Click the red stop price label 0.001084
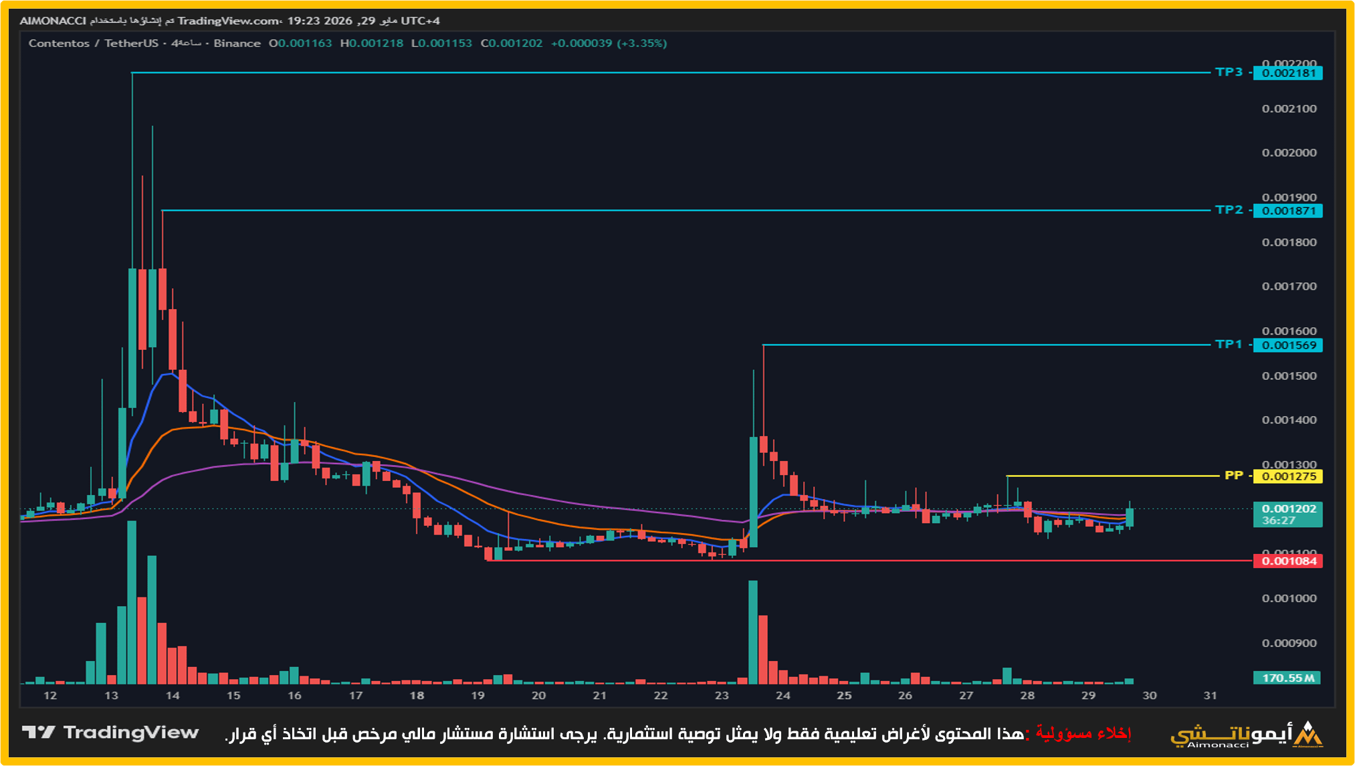This screenshot has height=766, width=1355. point(1287,561)
